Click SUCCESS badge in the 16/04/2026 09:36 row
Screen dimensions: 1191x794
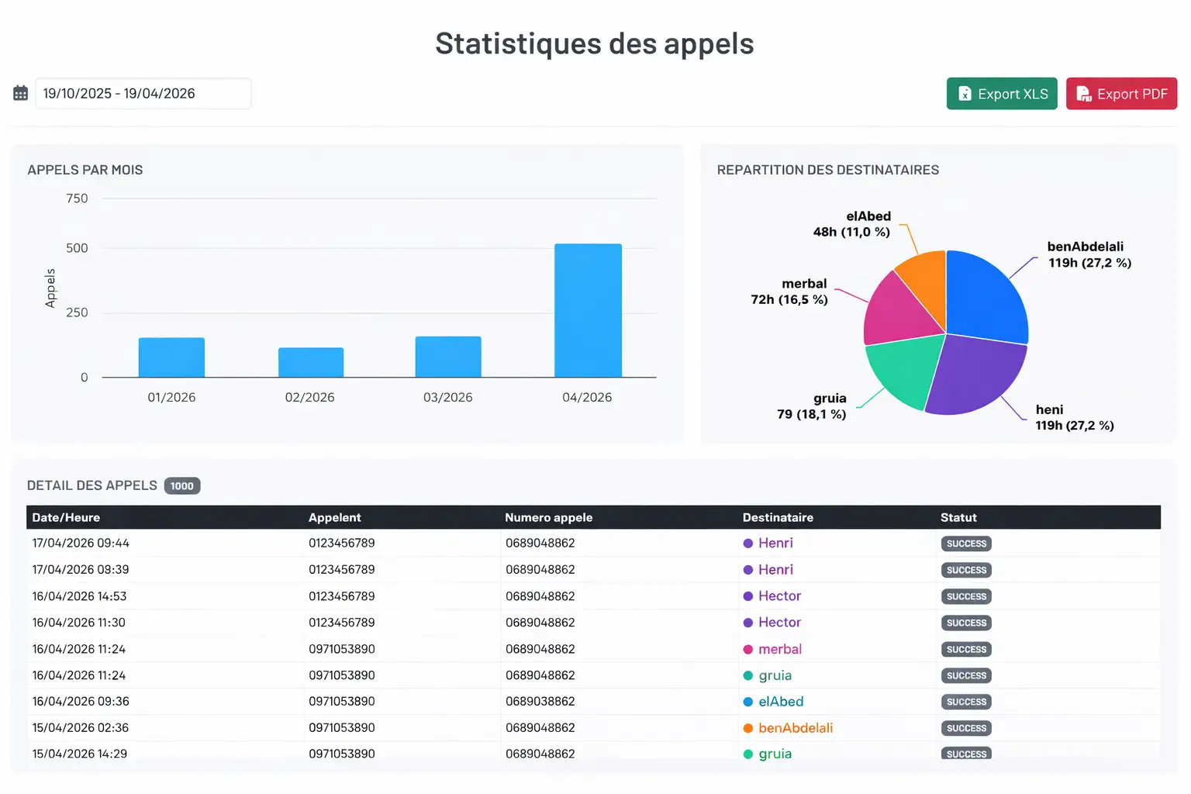(966, 702)
